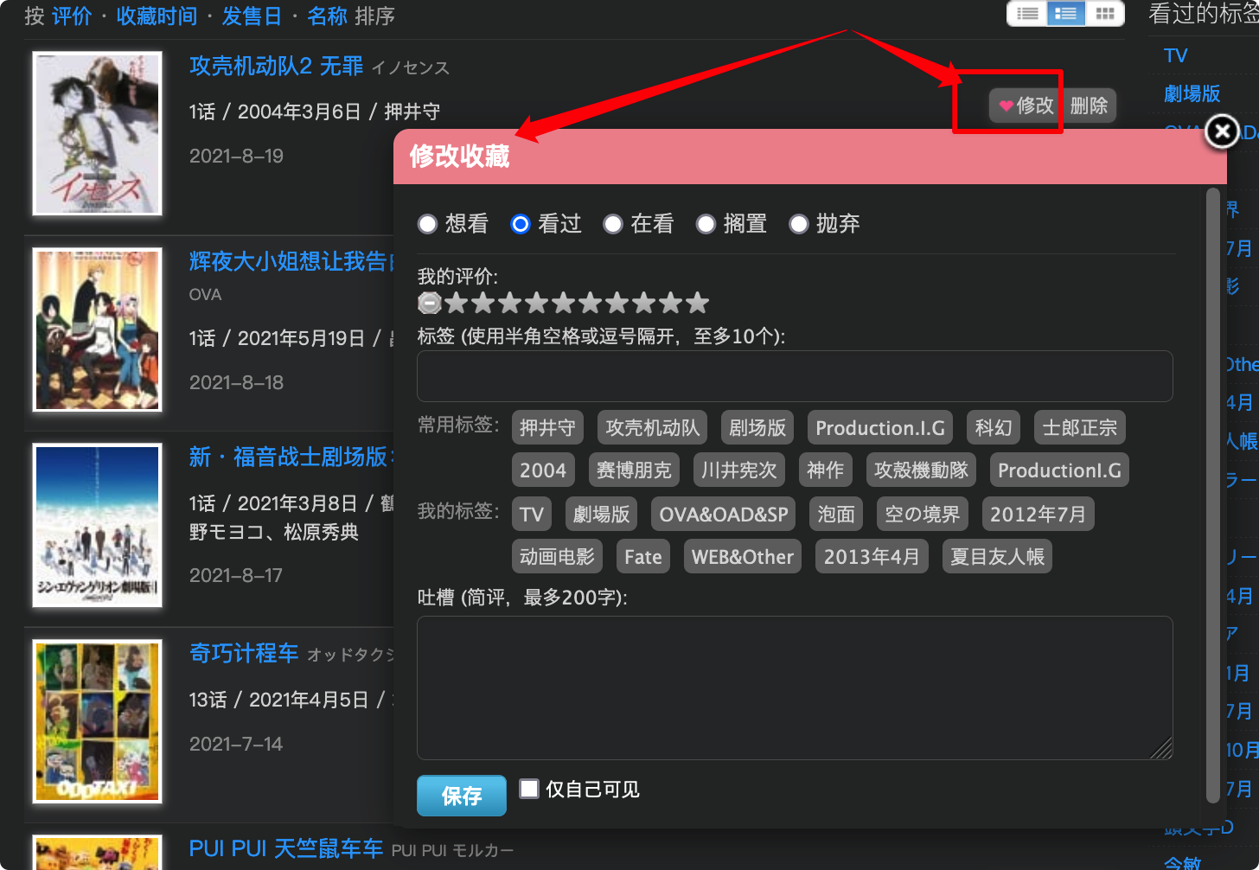Add the 攻殻機動隊 common tag

[922, 470]
